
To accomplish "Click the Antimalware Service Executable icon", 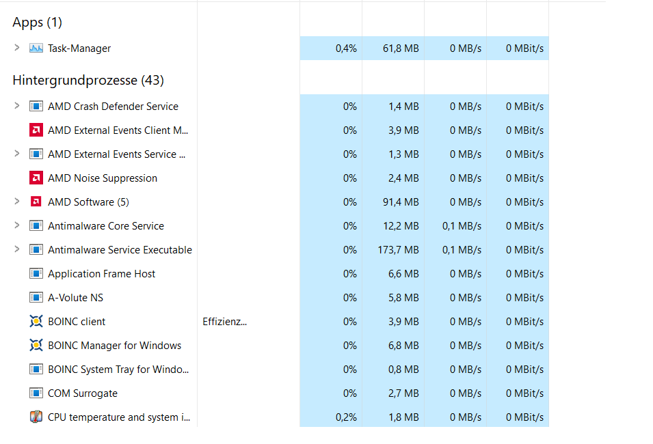I will [x=36, y=250].
